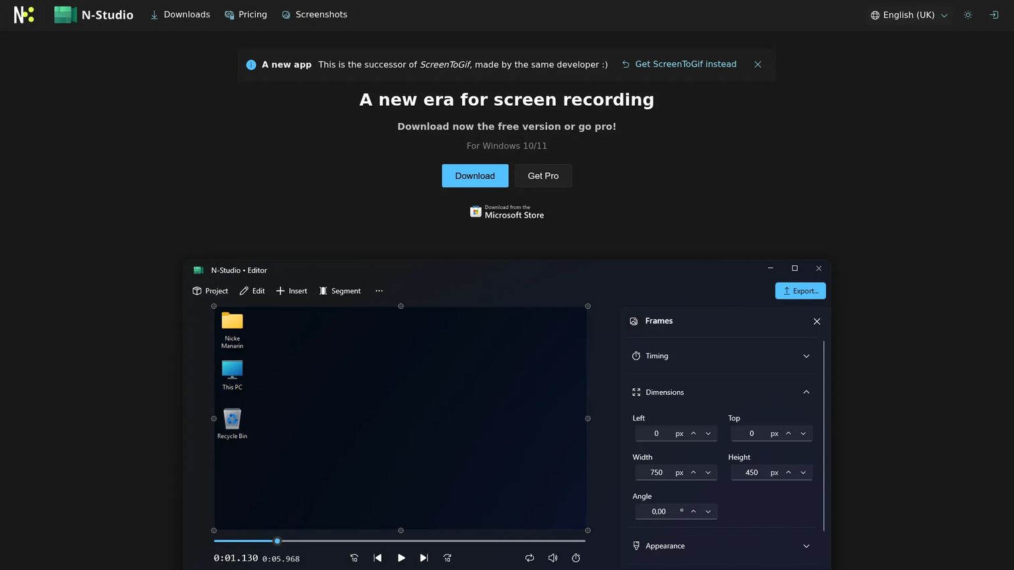Open the Segment menu in the editor

point(340,291)
